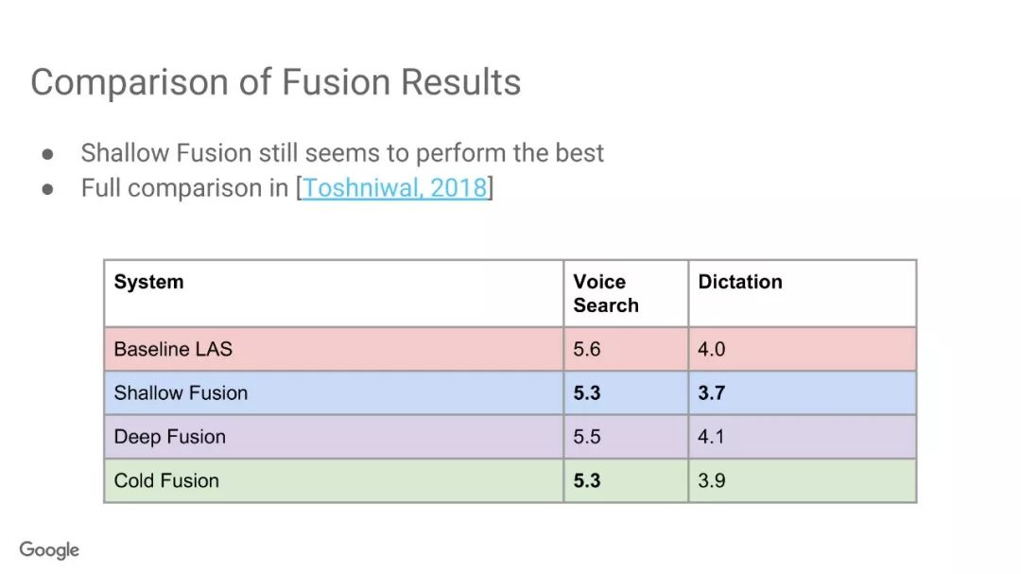Click the Full comparison in bullet text
The height and width of the screenshot is (574, 1021).
tap(184, 188)
